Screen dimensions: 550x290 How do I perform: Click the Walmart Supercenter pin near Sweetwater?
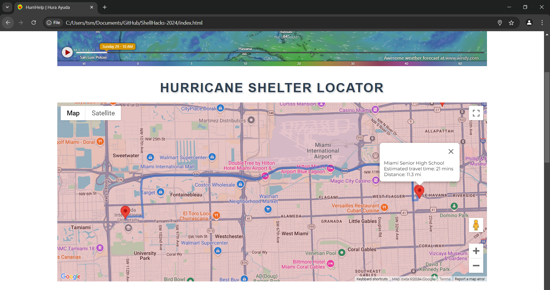coord(212,157)
